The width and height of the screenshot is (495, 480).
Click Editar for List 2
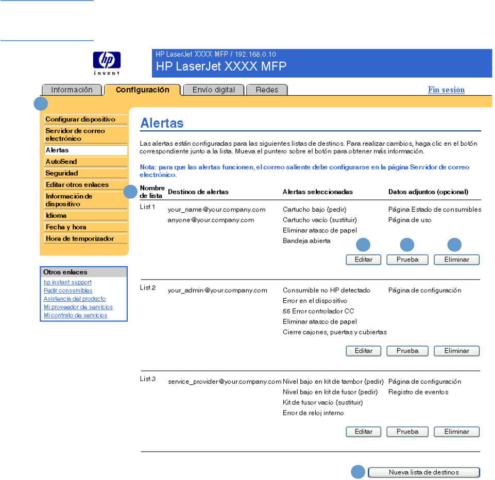point(363,351)
